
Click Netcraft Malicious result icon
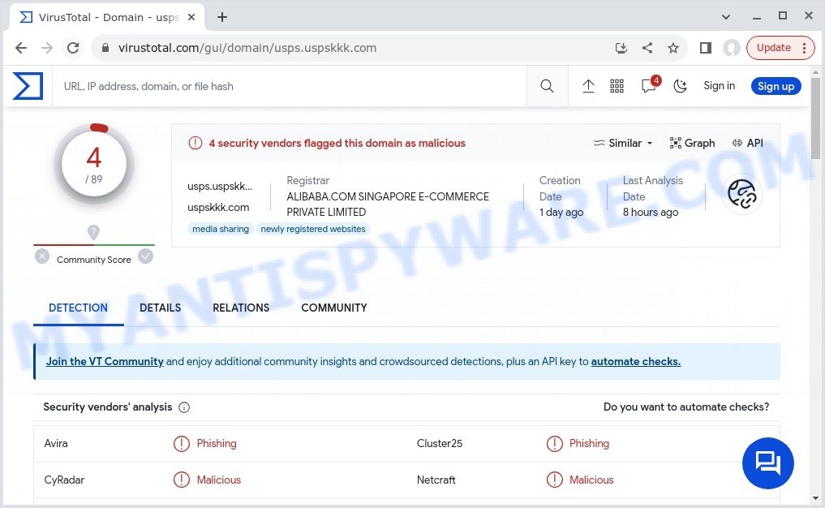pos(555,480)
